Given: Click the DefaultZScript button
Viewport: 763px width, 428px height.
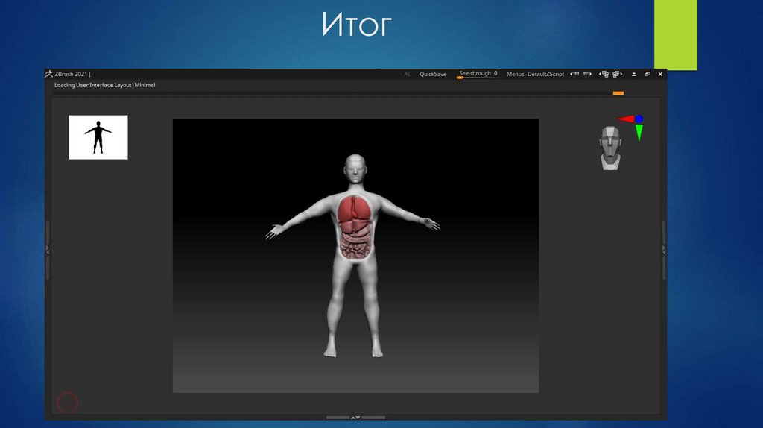Looking at the screenshot, I should [x=545, y=74].
